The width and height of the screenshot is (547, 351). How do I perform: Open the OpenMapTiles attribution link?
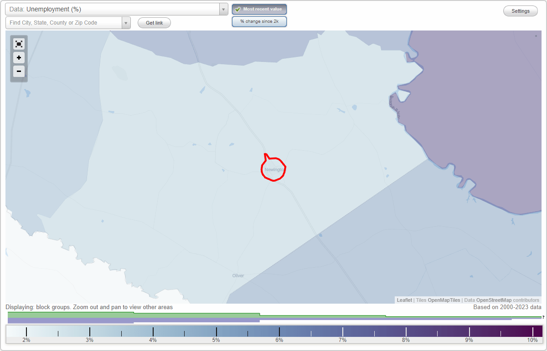click(444, 300)
